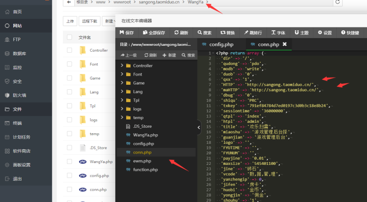Expand the Tpl folder in tree
This screenshot has width=367, height=202.
click(x=122, y=100)
